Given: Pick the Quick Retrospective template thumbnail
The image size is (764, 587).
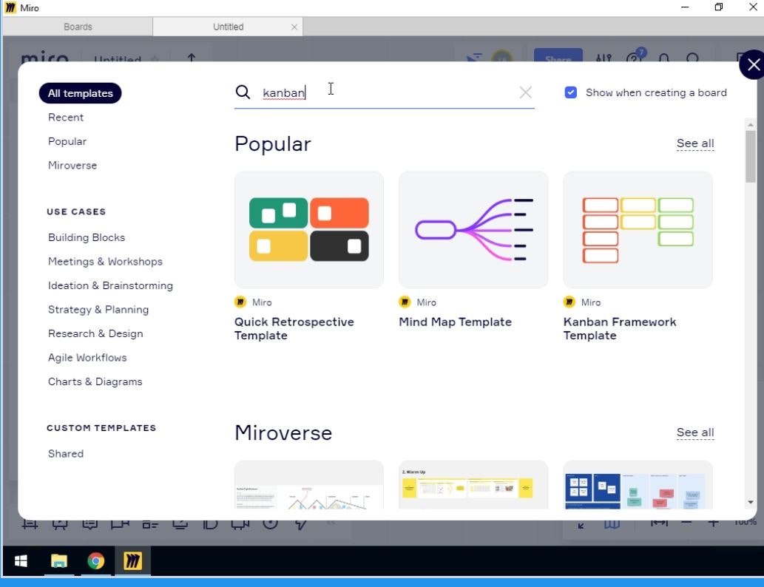Looking at the screenshot, I should 309,229.
